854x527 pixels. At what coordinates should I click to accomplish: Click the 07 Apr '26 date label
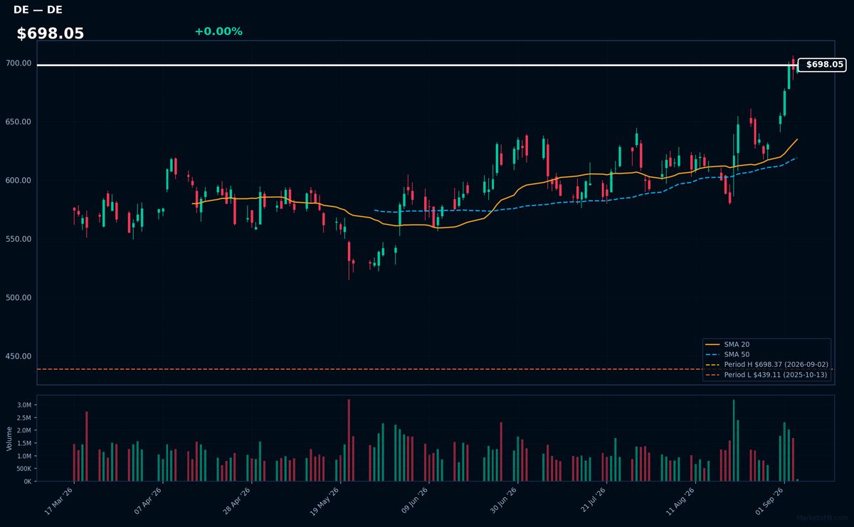(148, 501)
